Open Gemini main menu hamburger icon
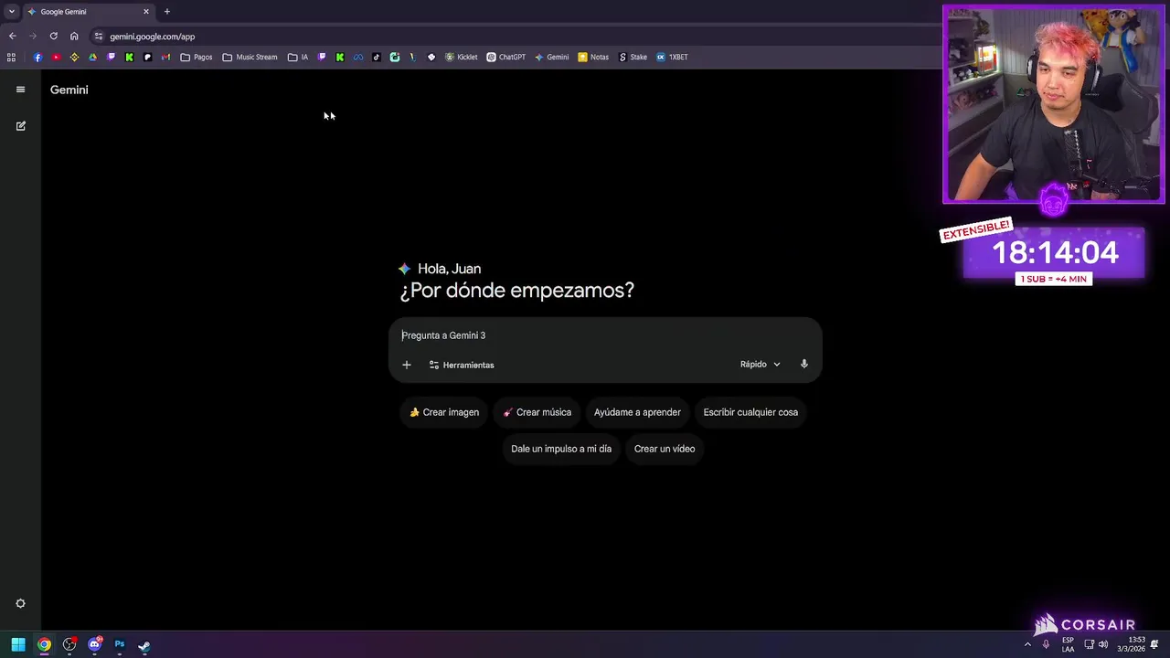This screenshot has height=658, width=1170. coord(20,90)
